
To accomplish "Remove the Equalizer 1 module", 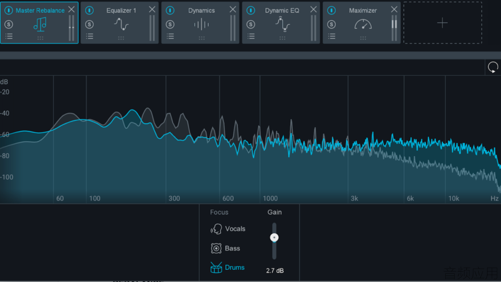I will 152,10.
